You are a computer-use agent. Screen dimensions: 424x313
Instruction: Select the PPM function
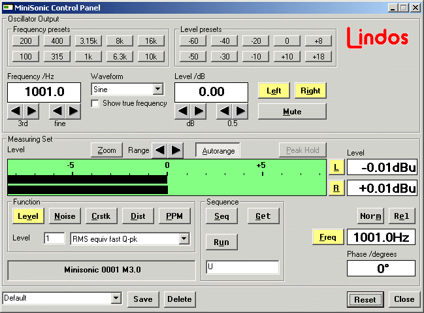(174, 216)
